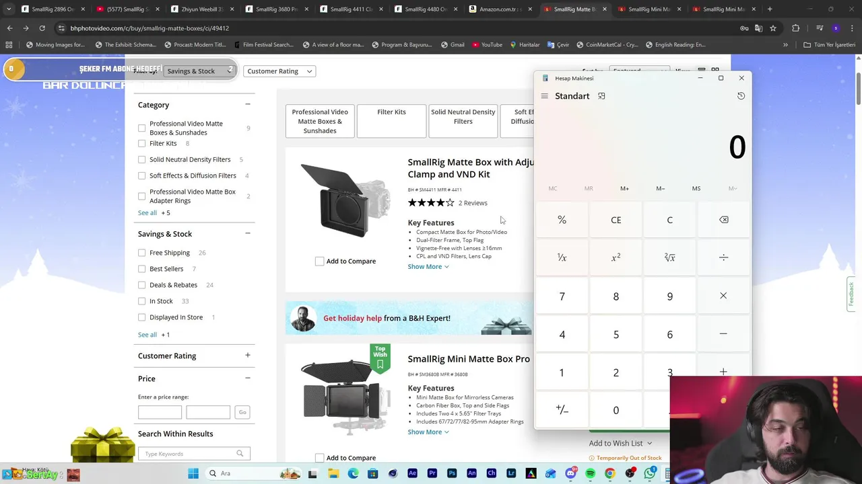Screen dimensions: 862x484
Task: Switch to list view icon on B&H page
Action: [701, 71]
